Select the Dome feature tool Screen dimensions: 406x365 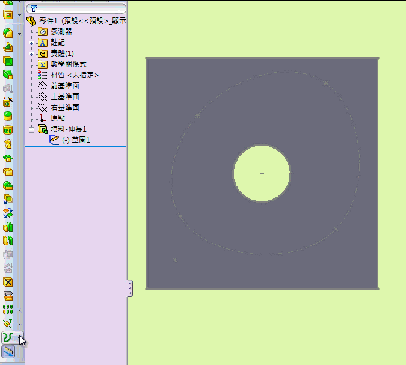(8, 116)
